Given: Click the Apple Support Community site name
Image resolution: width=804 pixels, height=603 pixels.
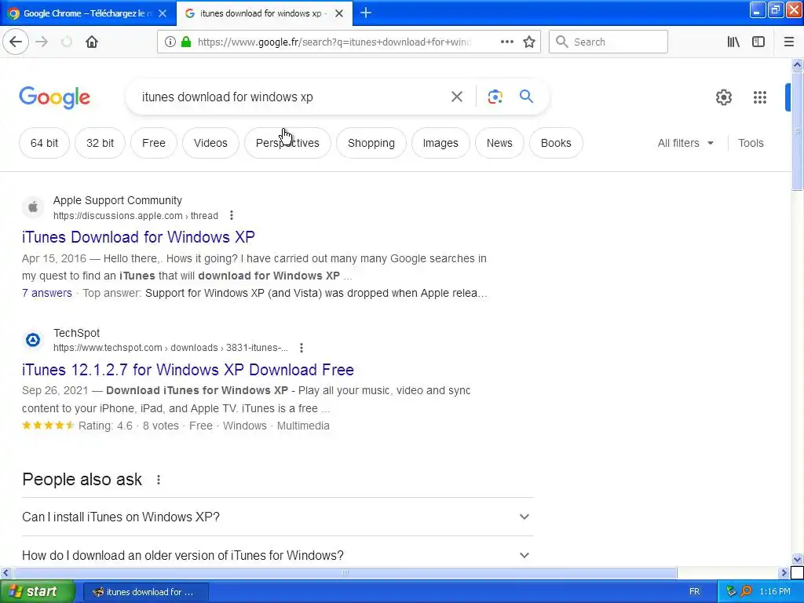Looking at the screenshot, I should click(x=118, y=200).
